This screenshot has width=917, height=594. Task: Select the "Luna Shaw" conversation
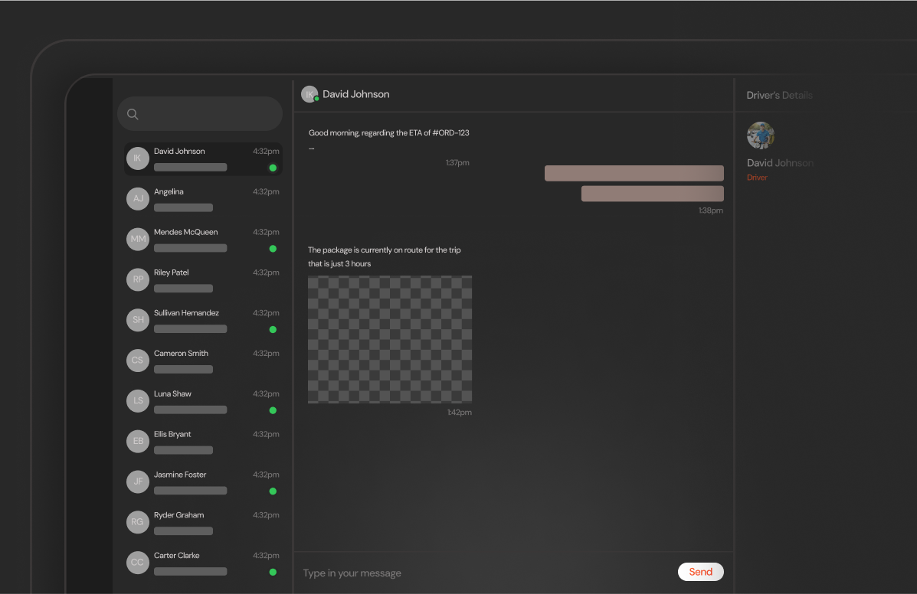(172, 393)
